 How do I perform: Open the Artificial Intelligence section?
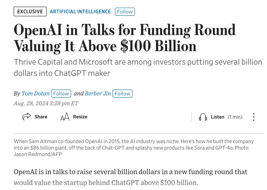click(80, 11)
